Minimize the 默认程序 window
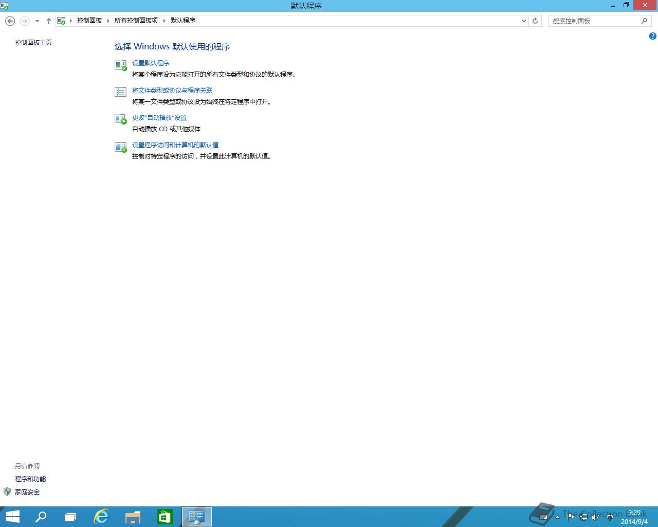658x527 pixels. coord(613,5)
